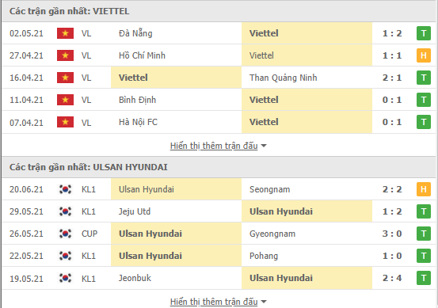Screen dimensions: 438x308
Task: Click the green T badge for Jeonbuk match
Action: [x=424, y=278]
